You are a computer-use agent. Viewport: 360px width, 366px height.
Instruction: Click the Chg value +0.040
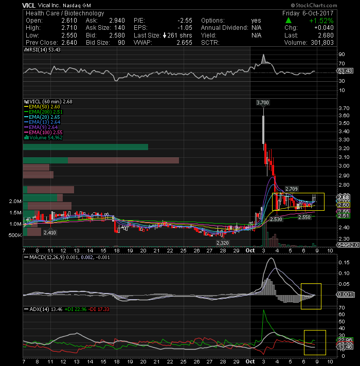pyautogui.click(x=324, y=28)
